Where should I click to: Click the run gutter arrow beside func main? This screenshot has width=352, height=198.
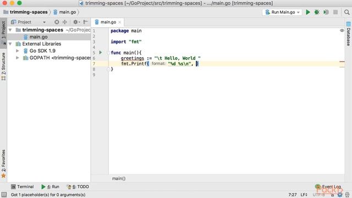point(100,53)
